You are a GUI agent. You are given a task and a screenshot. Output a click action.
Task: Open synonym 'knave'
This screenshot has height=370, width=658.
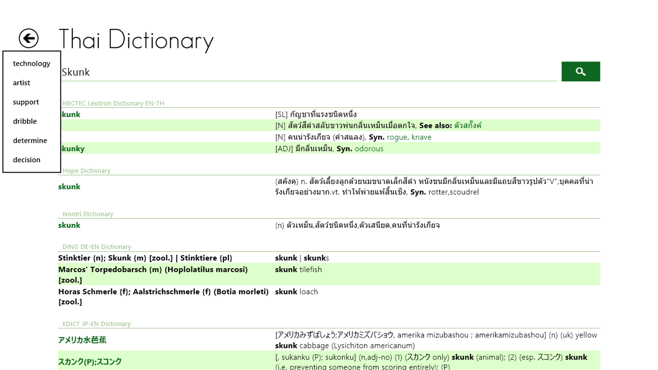click(x=421, y=137)
